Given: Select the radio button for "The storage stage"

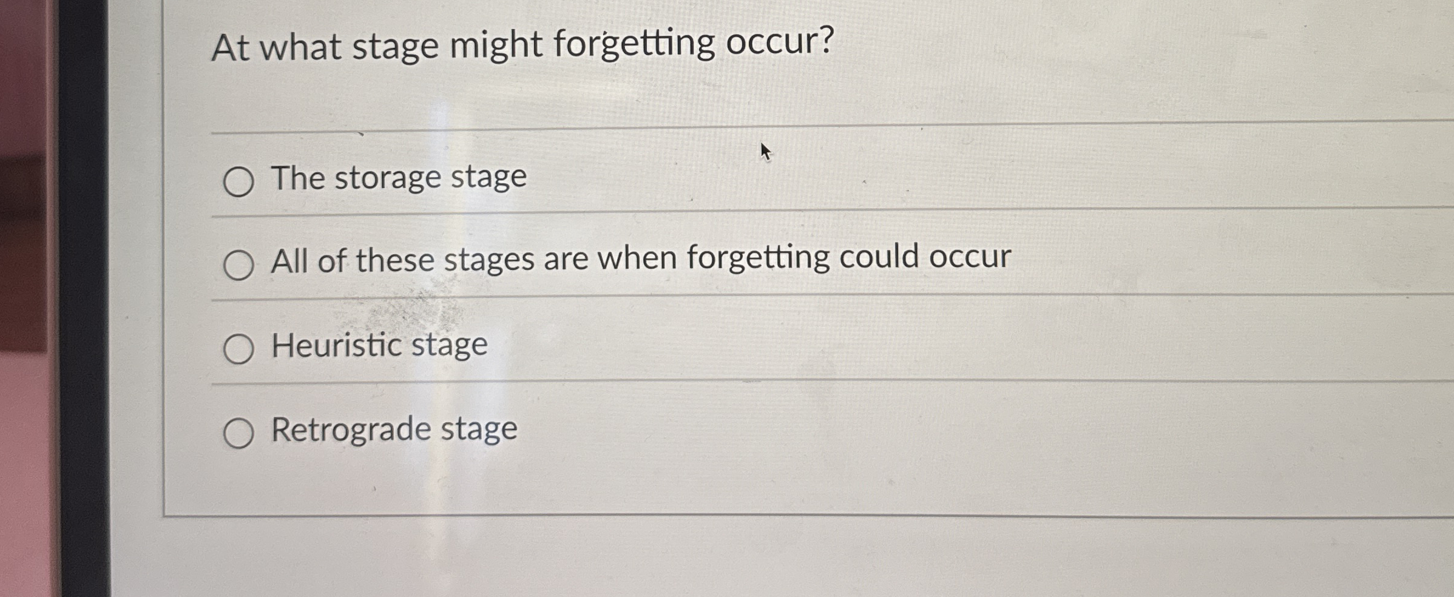Looking at the screenshot, I should coord(240,181).
